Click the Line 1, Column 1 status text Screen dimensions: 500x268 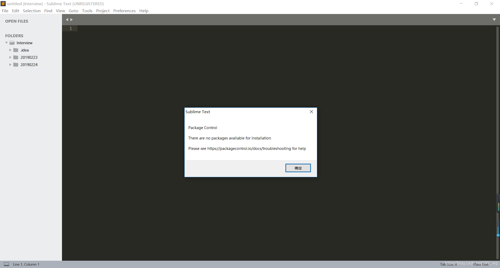click(x=26, y=264)
